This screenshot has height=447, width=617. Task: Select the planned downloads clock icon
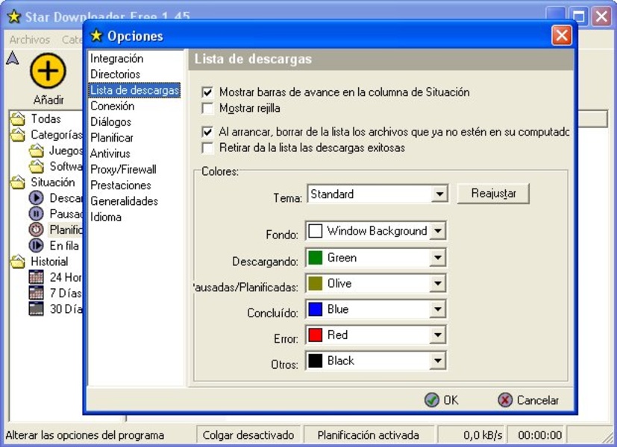click(36, 229)
